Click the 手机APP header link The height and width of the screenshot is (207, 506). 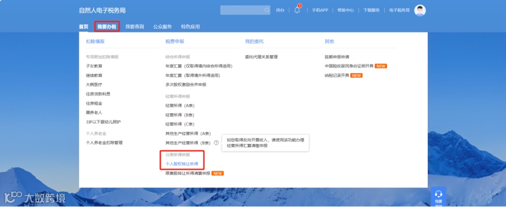pos(320,10)
